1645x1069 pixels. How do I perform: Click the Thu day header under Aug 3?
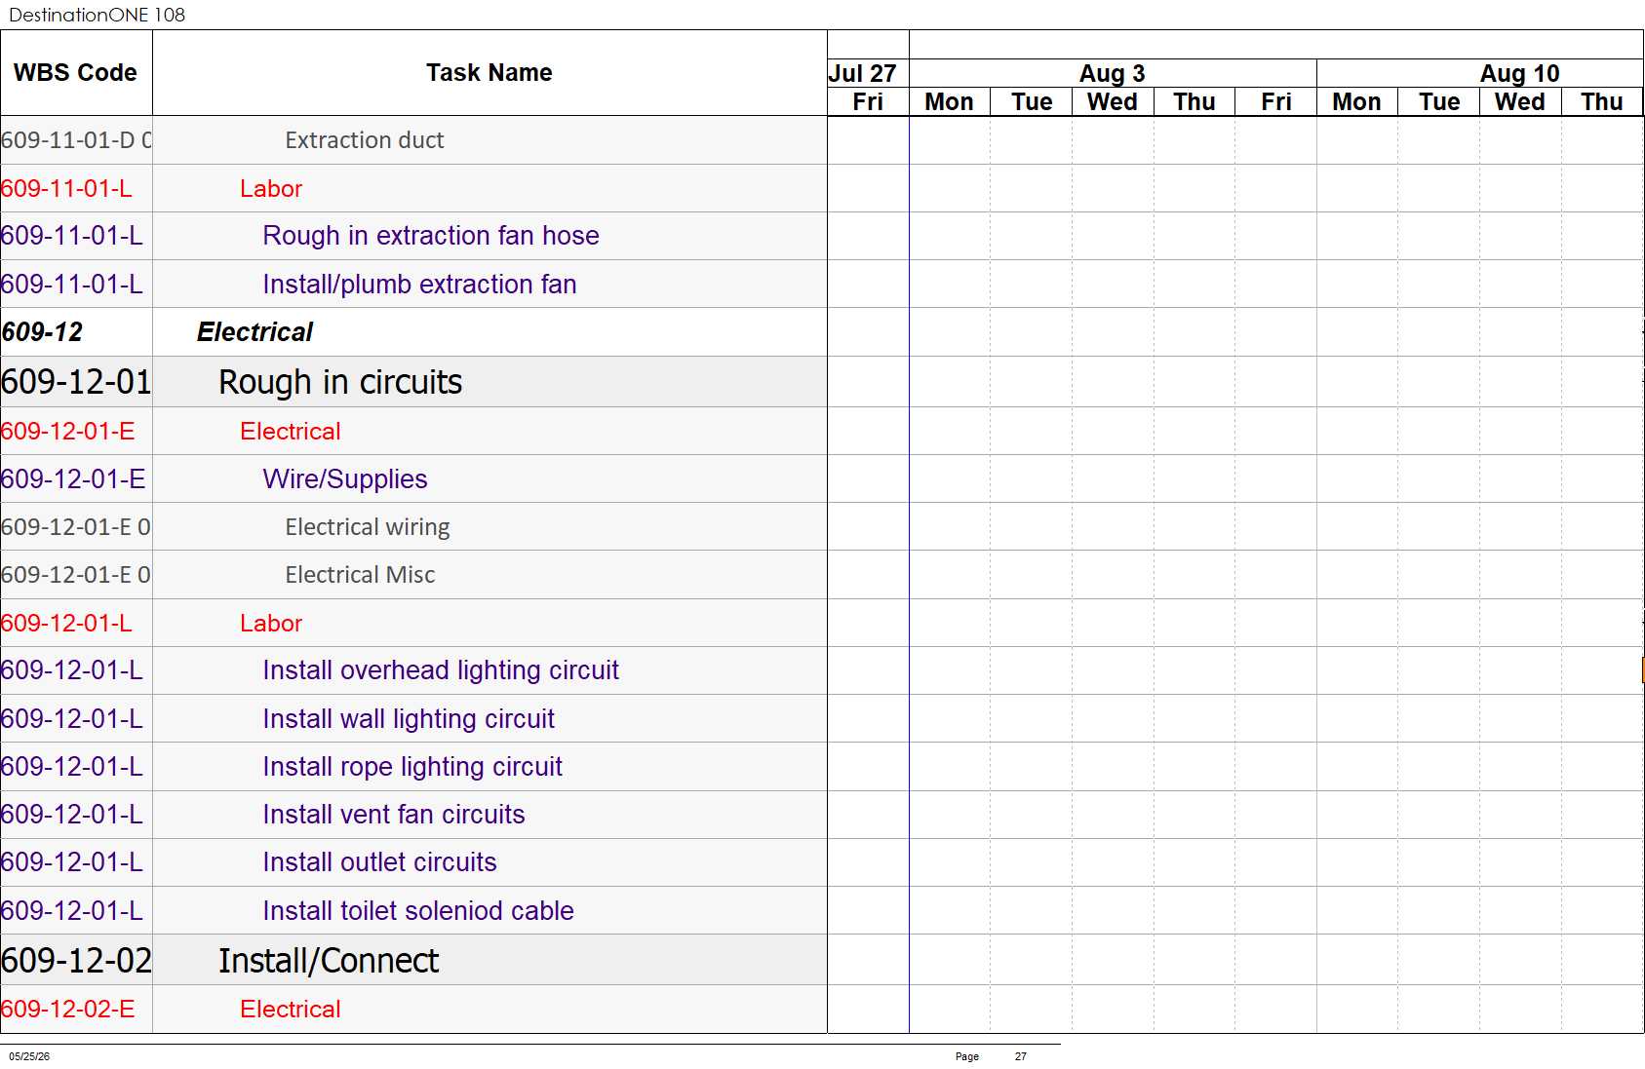pyautogui.click(x=1195, y=102)
